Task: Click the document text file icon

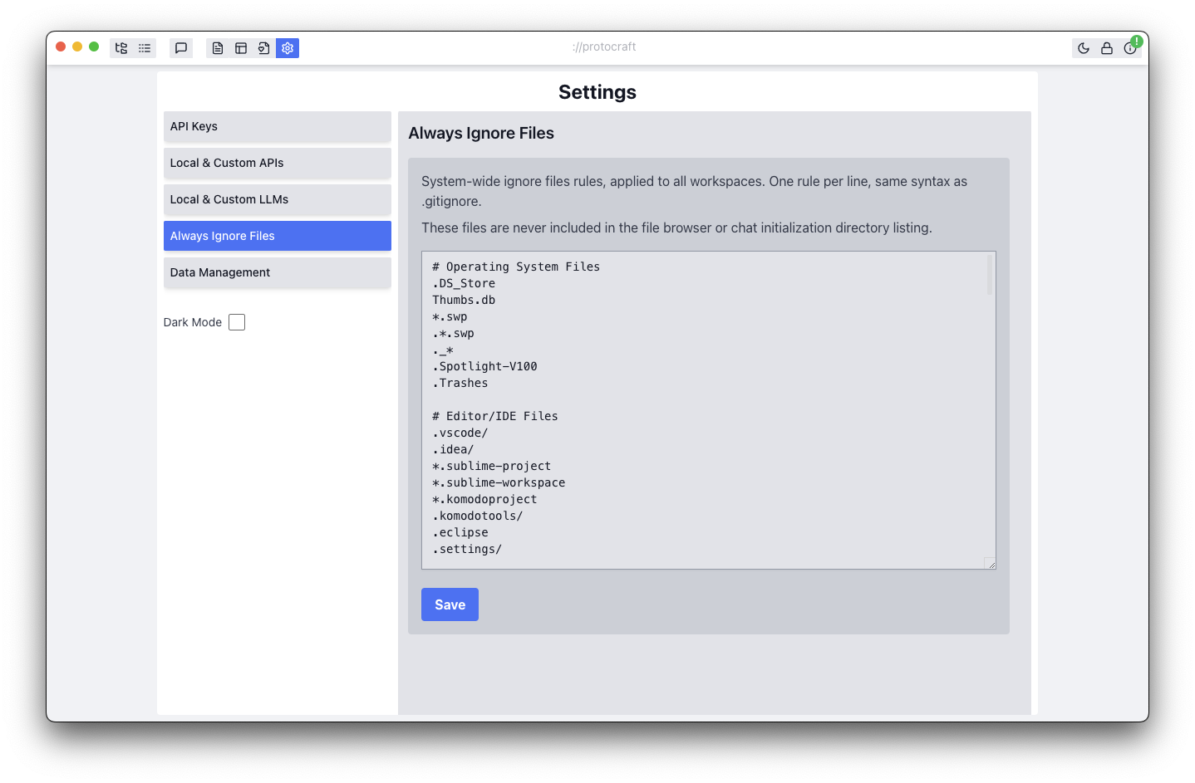Action: tap(218, 48)
